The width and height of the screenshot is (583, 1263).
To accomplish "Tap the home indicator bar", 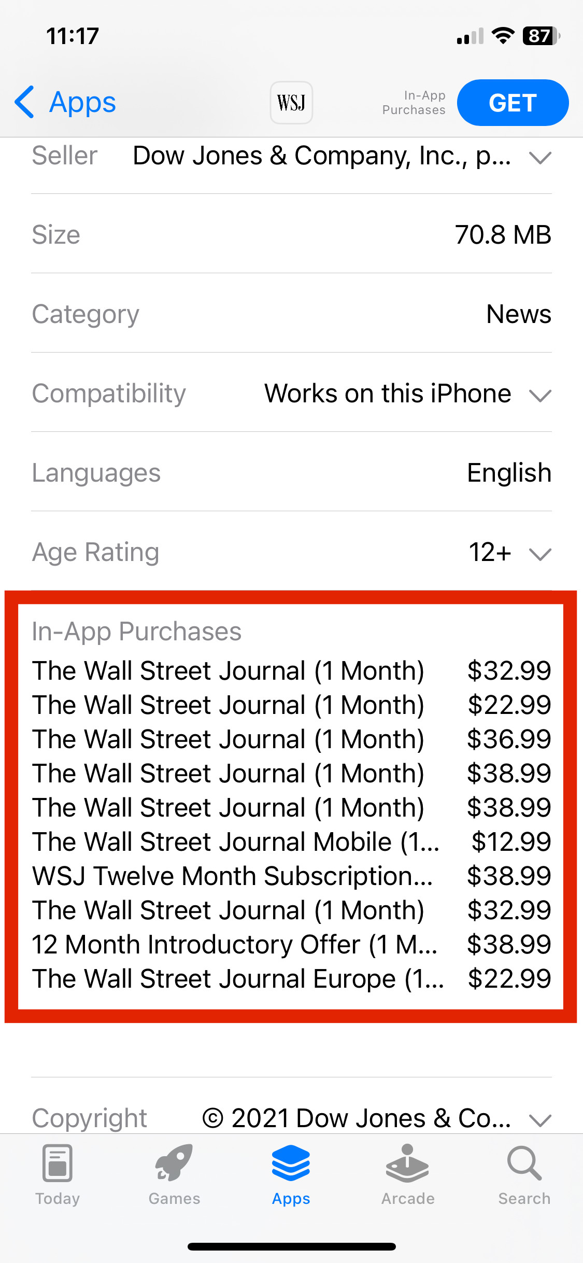I will click(292, 1246).
